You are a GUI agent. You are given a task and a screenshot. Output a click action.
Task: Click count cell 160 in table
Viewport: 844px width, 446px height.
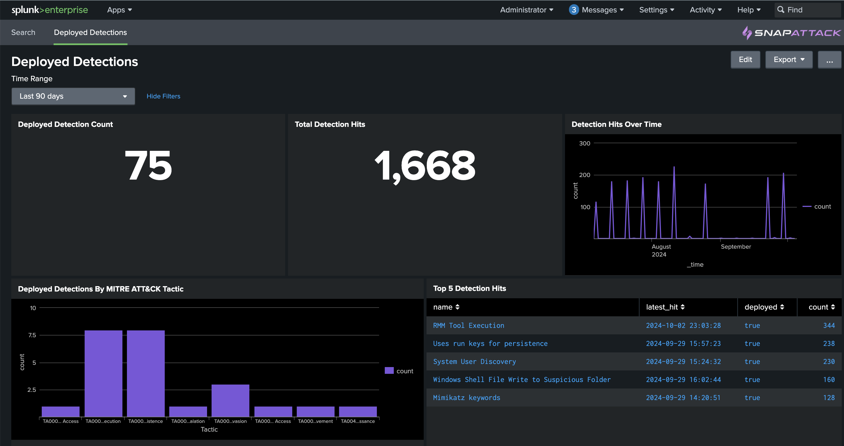point(829,379)
